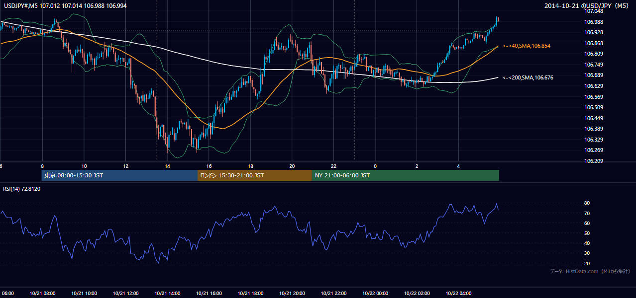Click the 106.209 price axis label

(595, 161)
